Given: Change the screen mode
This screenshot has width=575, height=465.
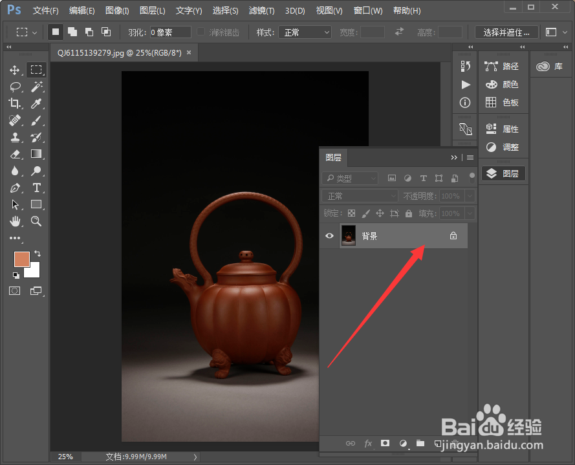Looking at the screenshot, I should pyautogui.click(x=36, y=291).
